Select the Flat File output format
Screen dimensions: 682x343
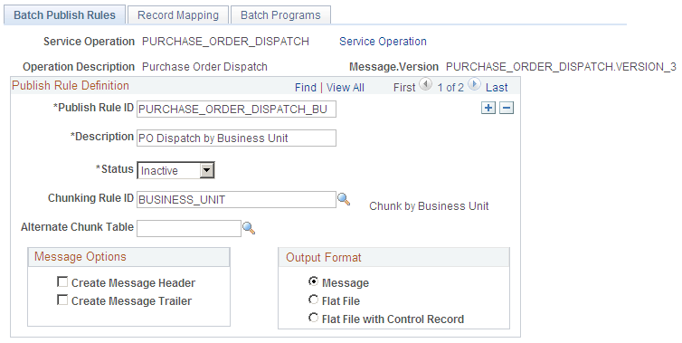(x=313, y=300)
